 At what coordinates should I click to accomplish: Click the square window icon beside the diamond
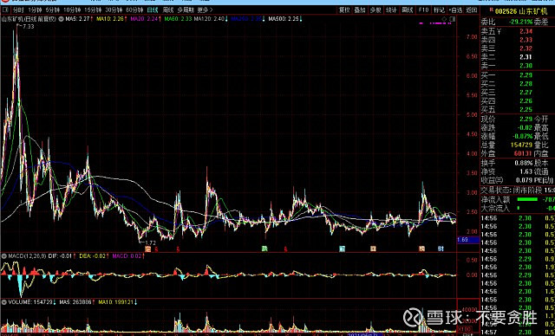[x=453, y=19]
